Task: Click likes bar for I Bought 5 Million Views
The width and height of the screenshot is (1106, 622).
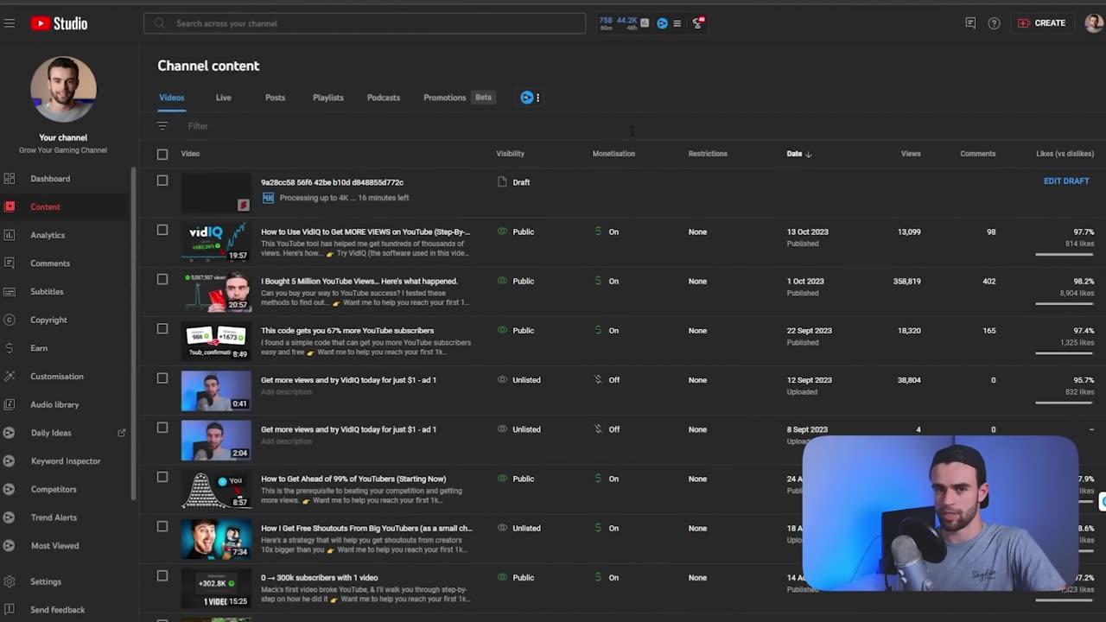Action: (1065, 304)
